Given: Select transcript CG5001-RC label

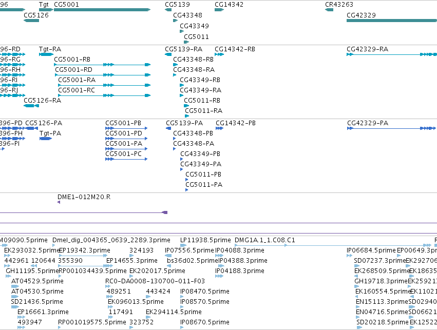Looking at the screenshot, I should pos(77,90).
